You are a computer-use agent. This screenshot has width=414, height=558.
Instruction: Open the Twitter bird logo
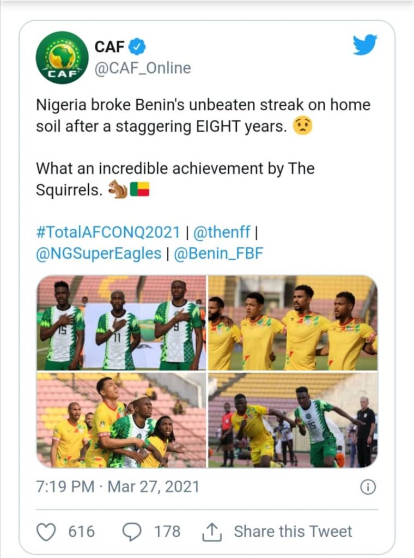(x=364, y=45)
